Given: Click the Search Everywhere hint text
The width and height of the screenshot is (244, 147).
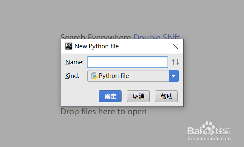Looking at the screenshot, I should click(97, 37).
